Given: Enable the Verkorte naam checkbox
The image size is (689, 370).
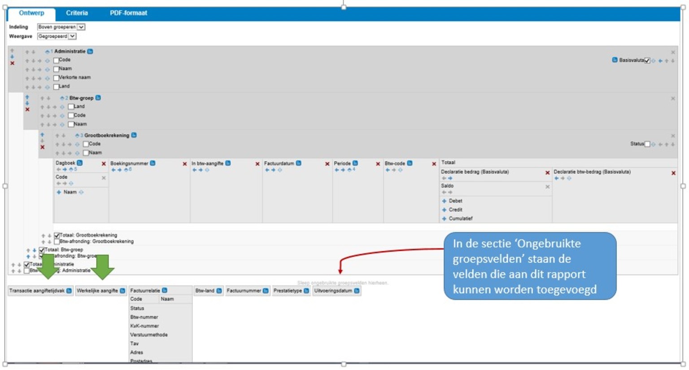Looking at the screenshot, I should click(x=56, y=78).
